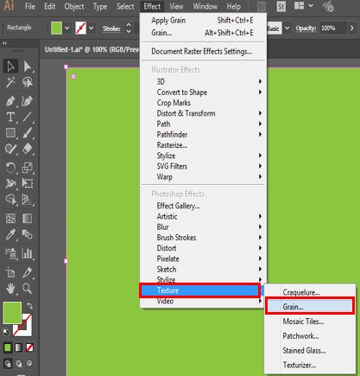Image resolution: width=360 pixels, height=376 pixels.
Task: Pick the Free Transform tool
Action: [x=28, y=183]
